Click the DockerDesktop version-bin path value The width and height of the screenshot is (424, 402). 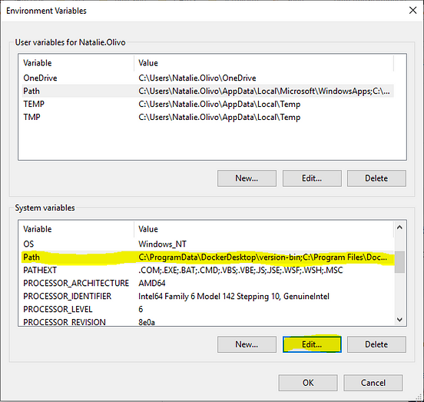tap(263, 257)
